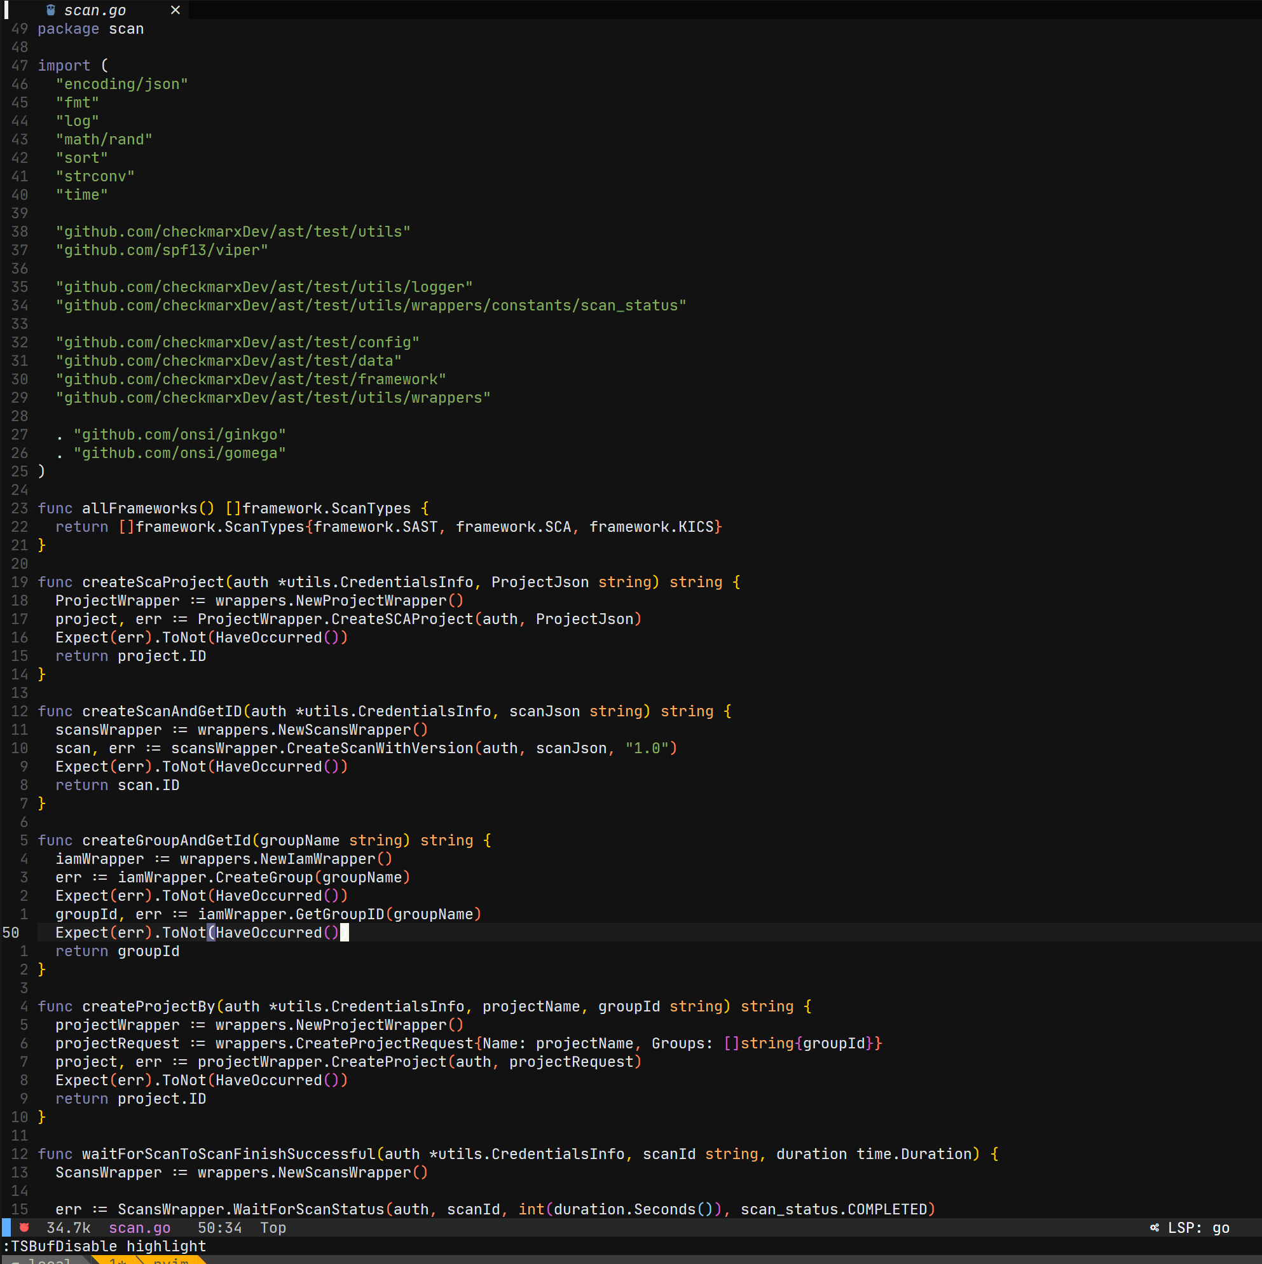Click the chain-link icon beside LSP: go

tap(1155, 1228)
